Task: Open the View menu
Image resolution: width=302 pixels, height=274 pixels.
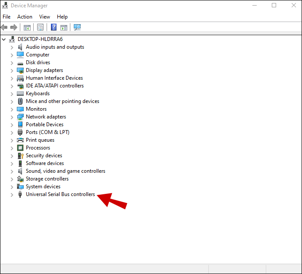Action: (x=44, y=17)
